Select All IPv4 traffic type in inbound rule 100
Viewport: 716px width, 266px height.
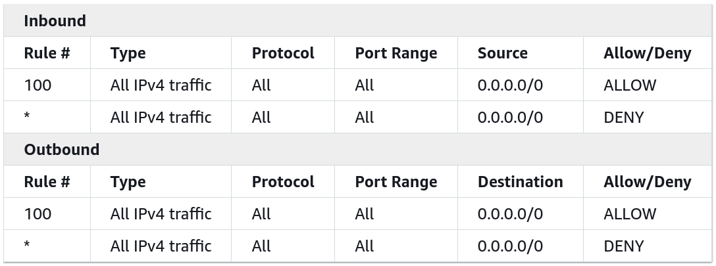tap(161, 85)
